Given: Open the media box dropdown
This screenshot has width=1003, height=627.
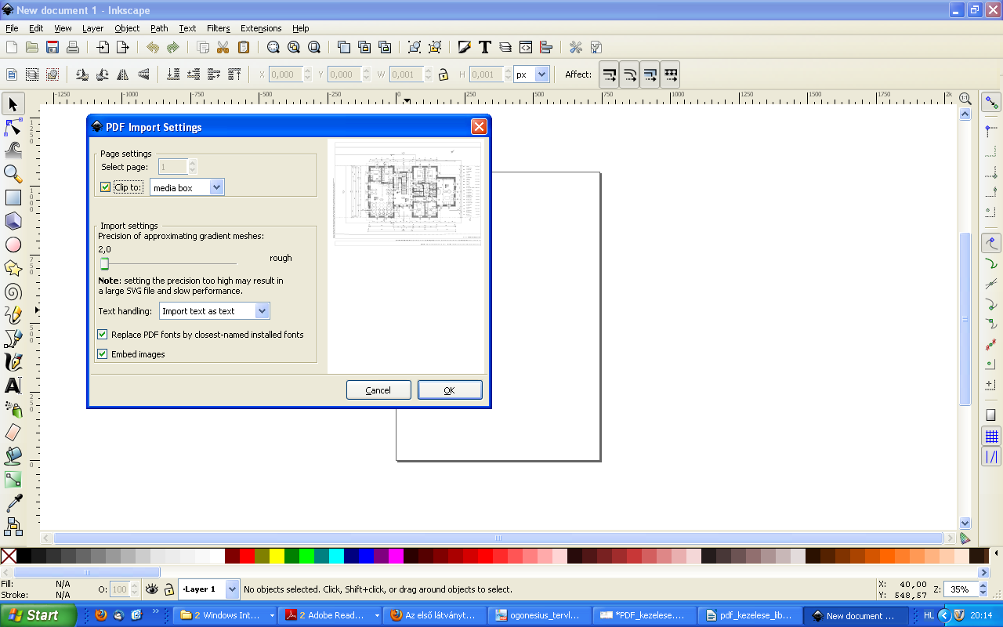Looking at the screenshot, I should pyautogui.click(x=187, y=187).
